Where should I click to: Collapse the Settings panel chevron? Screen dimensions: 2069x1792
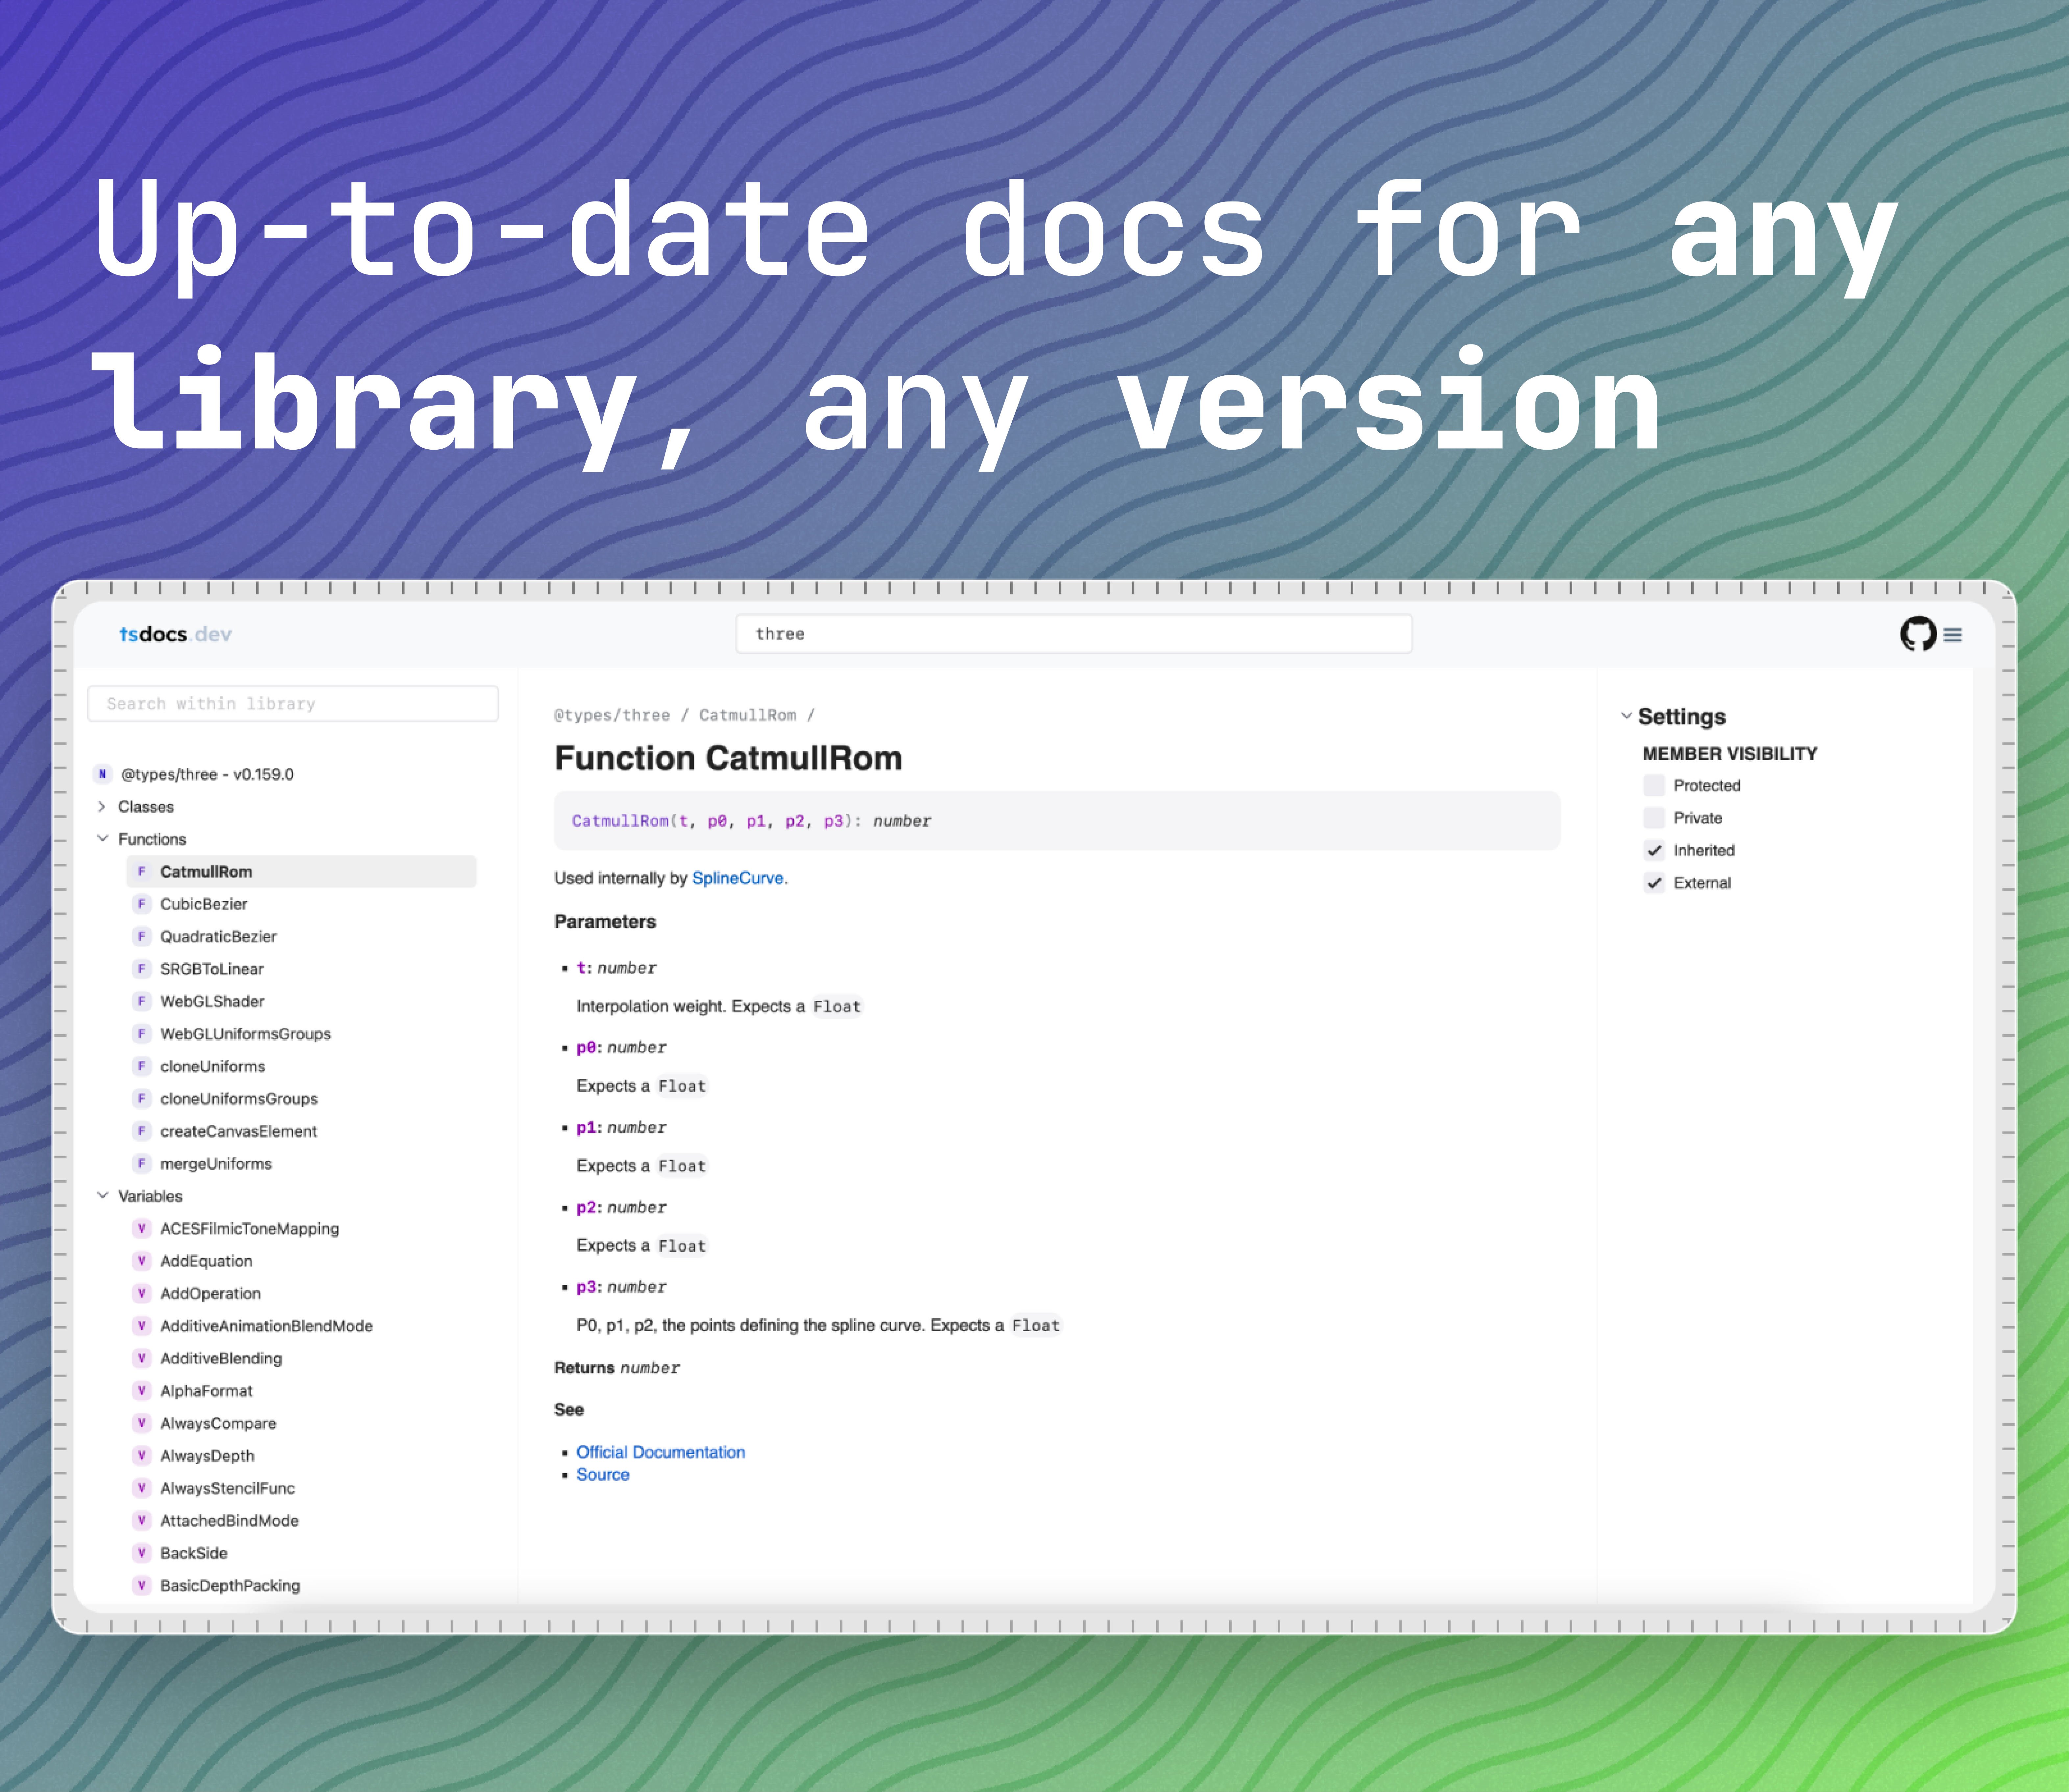point(1627,716)
